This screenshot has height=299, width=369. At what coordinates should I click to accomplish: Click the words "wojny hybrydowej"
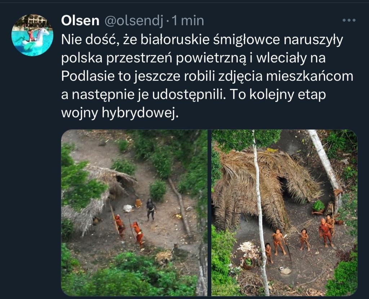tap(120, 113)
